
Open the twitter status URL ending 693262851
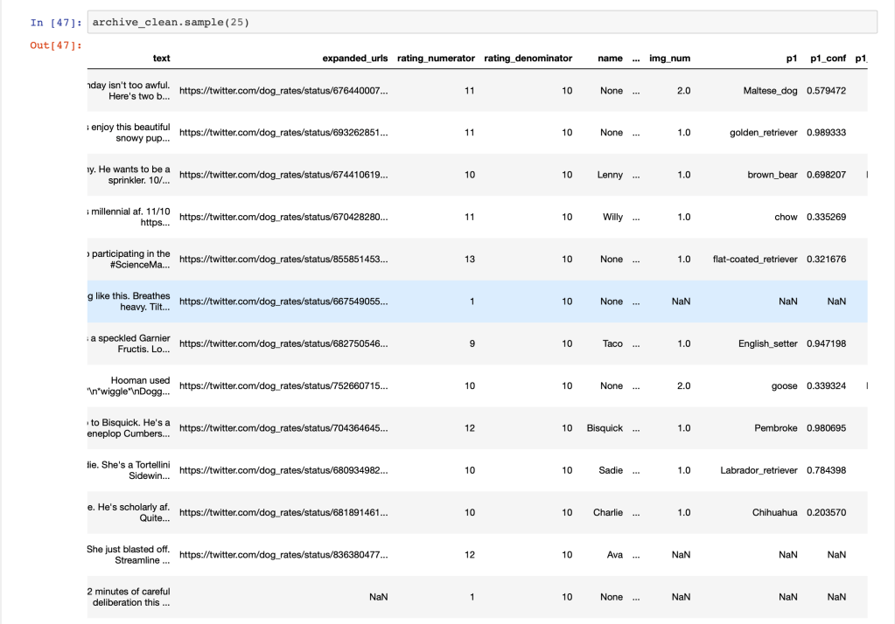coord(283,133)
